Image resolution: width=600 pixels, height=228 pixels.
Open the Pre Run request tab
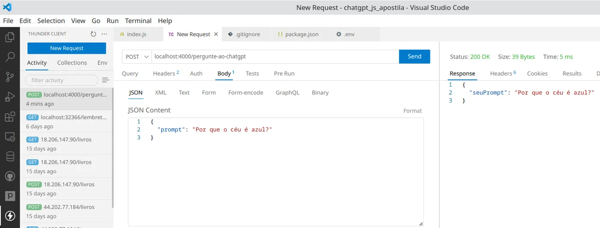point(284,73)
